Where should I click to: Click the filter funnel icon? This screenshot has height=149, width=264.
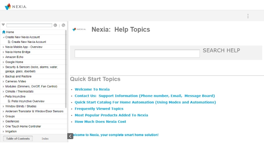[3, 25]
